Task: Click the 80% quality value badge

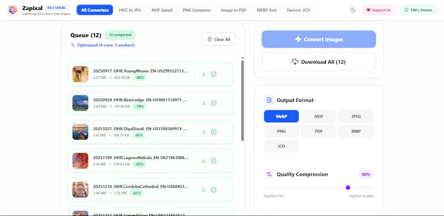Action: coord(366,174)
